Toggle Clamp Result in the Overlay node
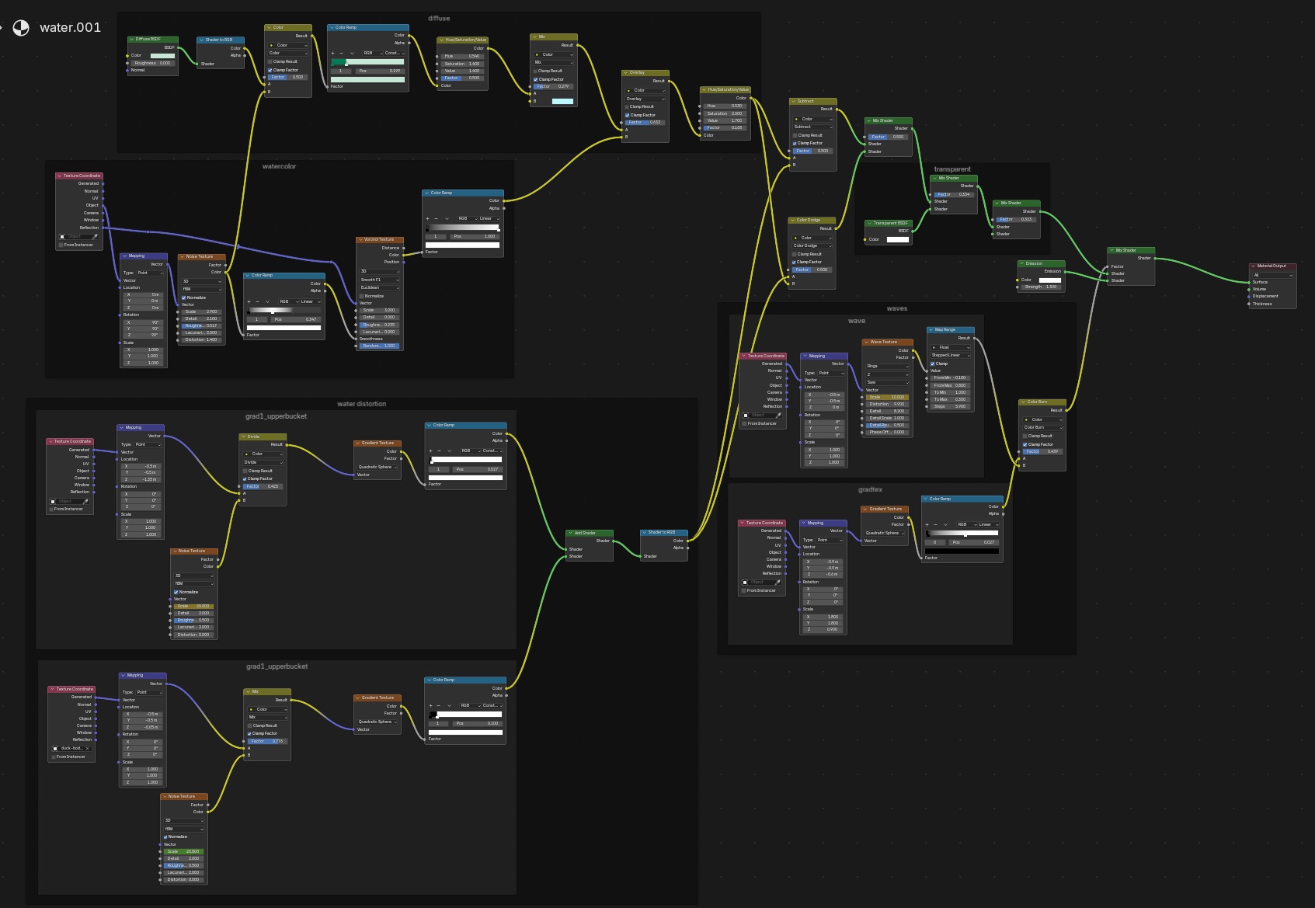Screen dimensions: 1315x908 [628, 106]
